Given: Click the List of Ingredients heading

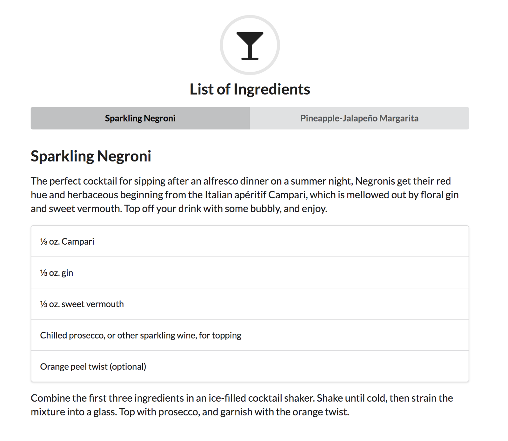Looking at the screenshot, I should pyautogui.click(x=250, y=89).
